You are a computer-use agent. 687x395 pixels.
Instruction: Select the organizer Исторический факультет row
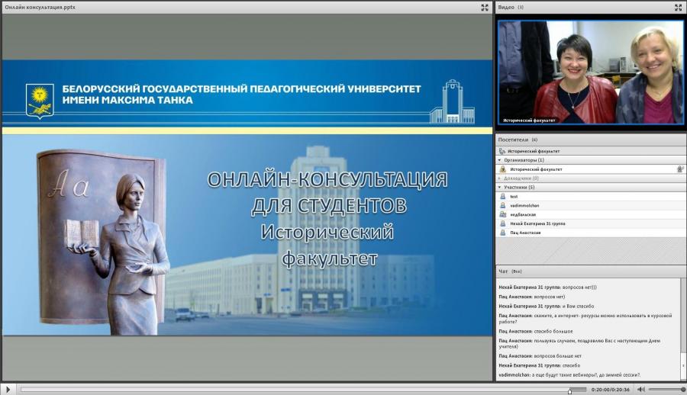point(591,169)
